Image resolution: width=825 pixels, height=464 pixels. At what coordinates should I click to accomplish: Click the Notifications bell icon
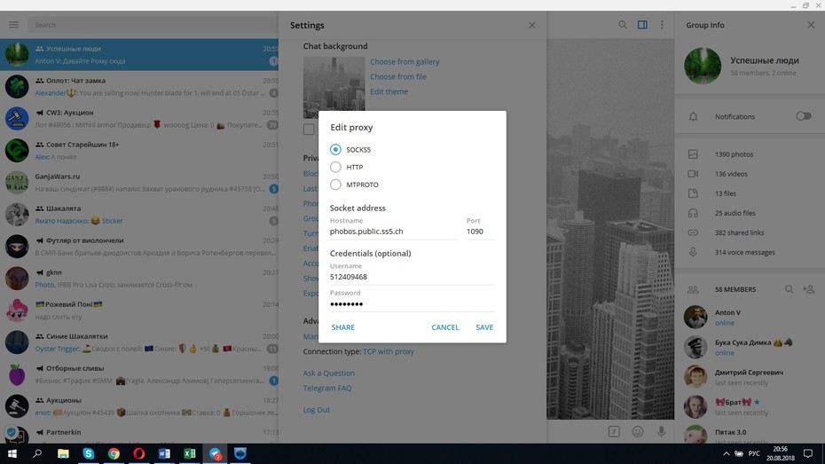[x=693, y=117]
